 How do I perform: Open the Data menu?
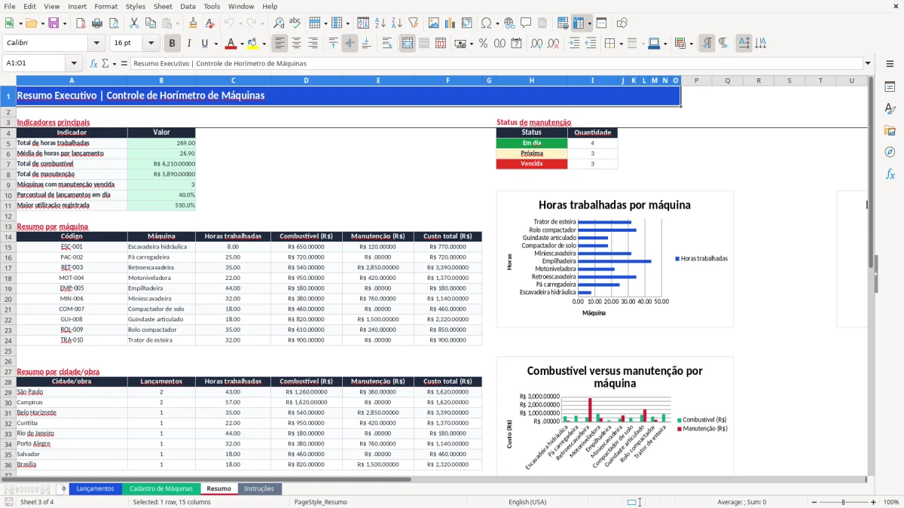coord(188,6)
